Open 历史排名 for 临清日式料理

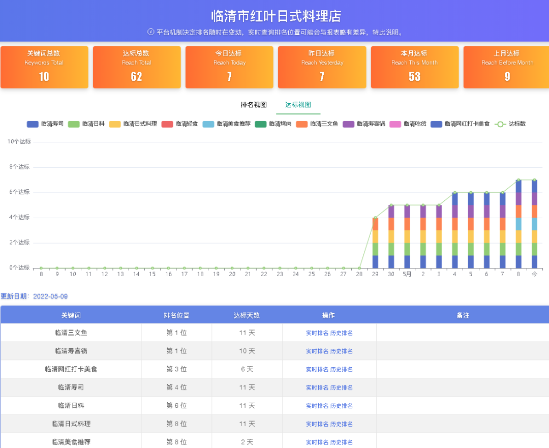tap(342, 424)
